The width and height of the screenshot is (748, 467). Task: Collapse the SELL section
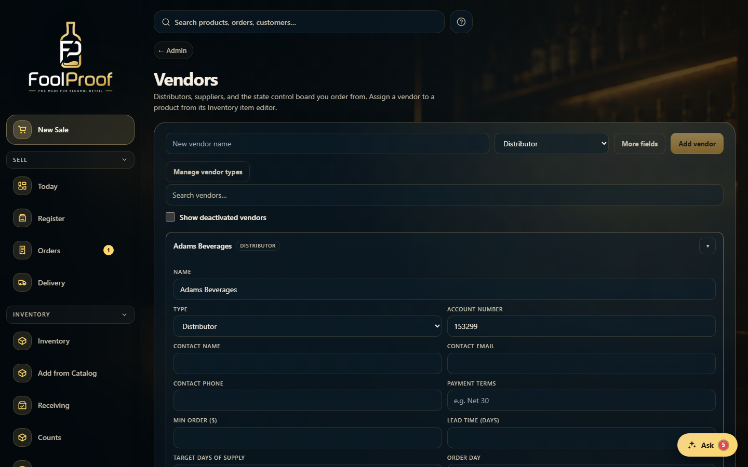70,160
